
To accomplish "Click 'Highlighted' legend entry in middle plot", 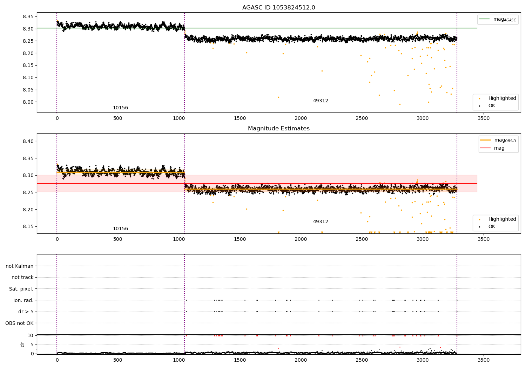I will 502,219.
